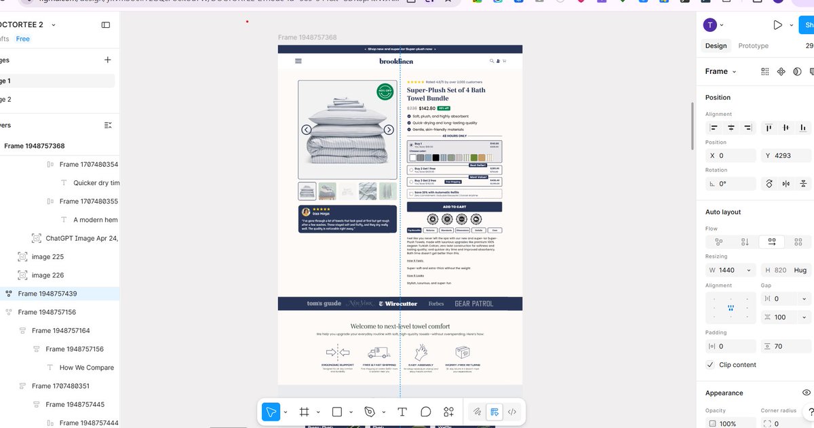Toggle Appearance visibility eye icon
Image resolution: width=814 pixels, height=428 pixels.
806,393
